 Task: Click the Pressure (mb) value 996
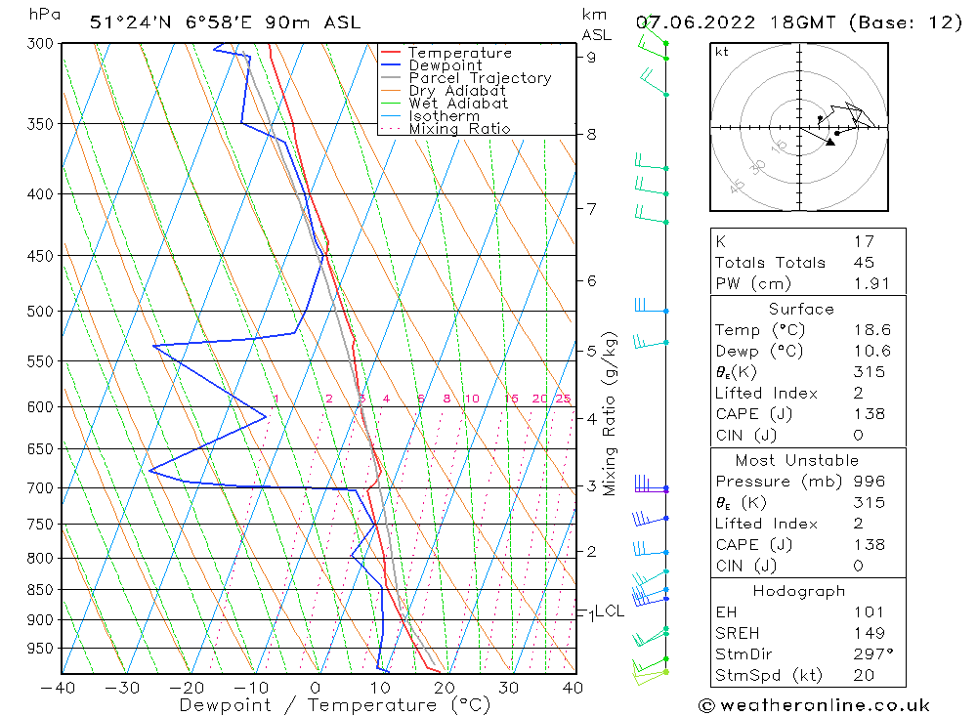[x=870, y=481]
